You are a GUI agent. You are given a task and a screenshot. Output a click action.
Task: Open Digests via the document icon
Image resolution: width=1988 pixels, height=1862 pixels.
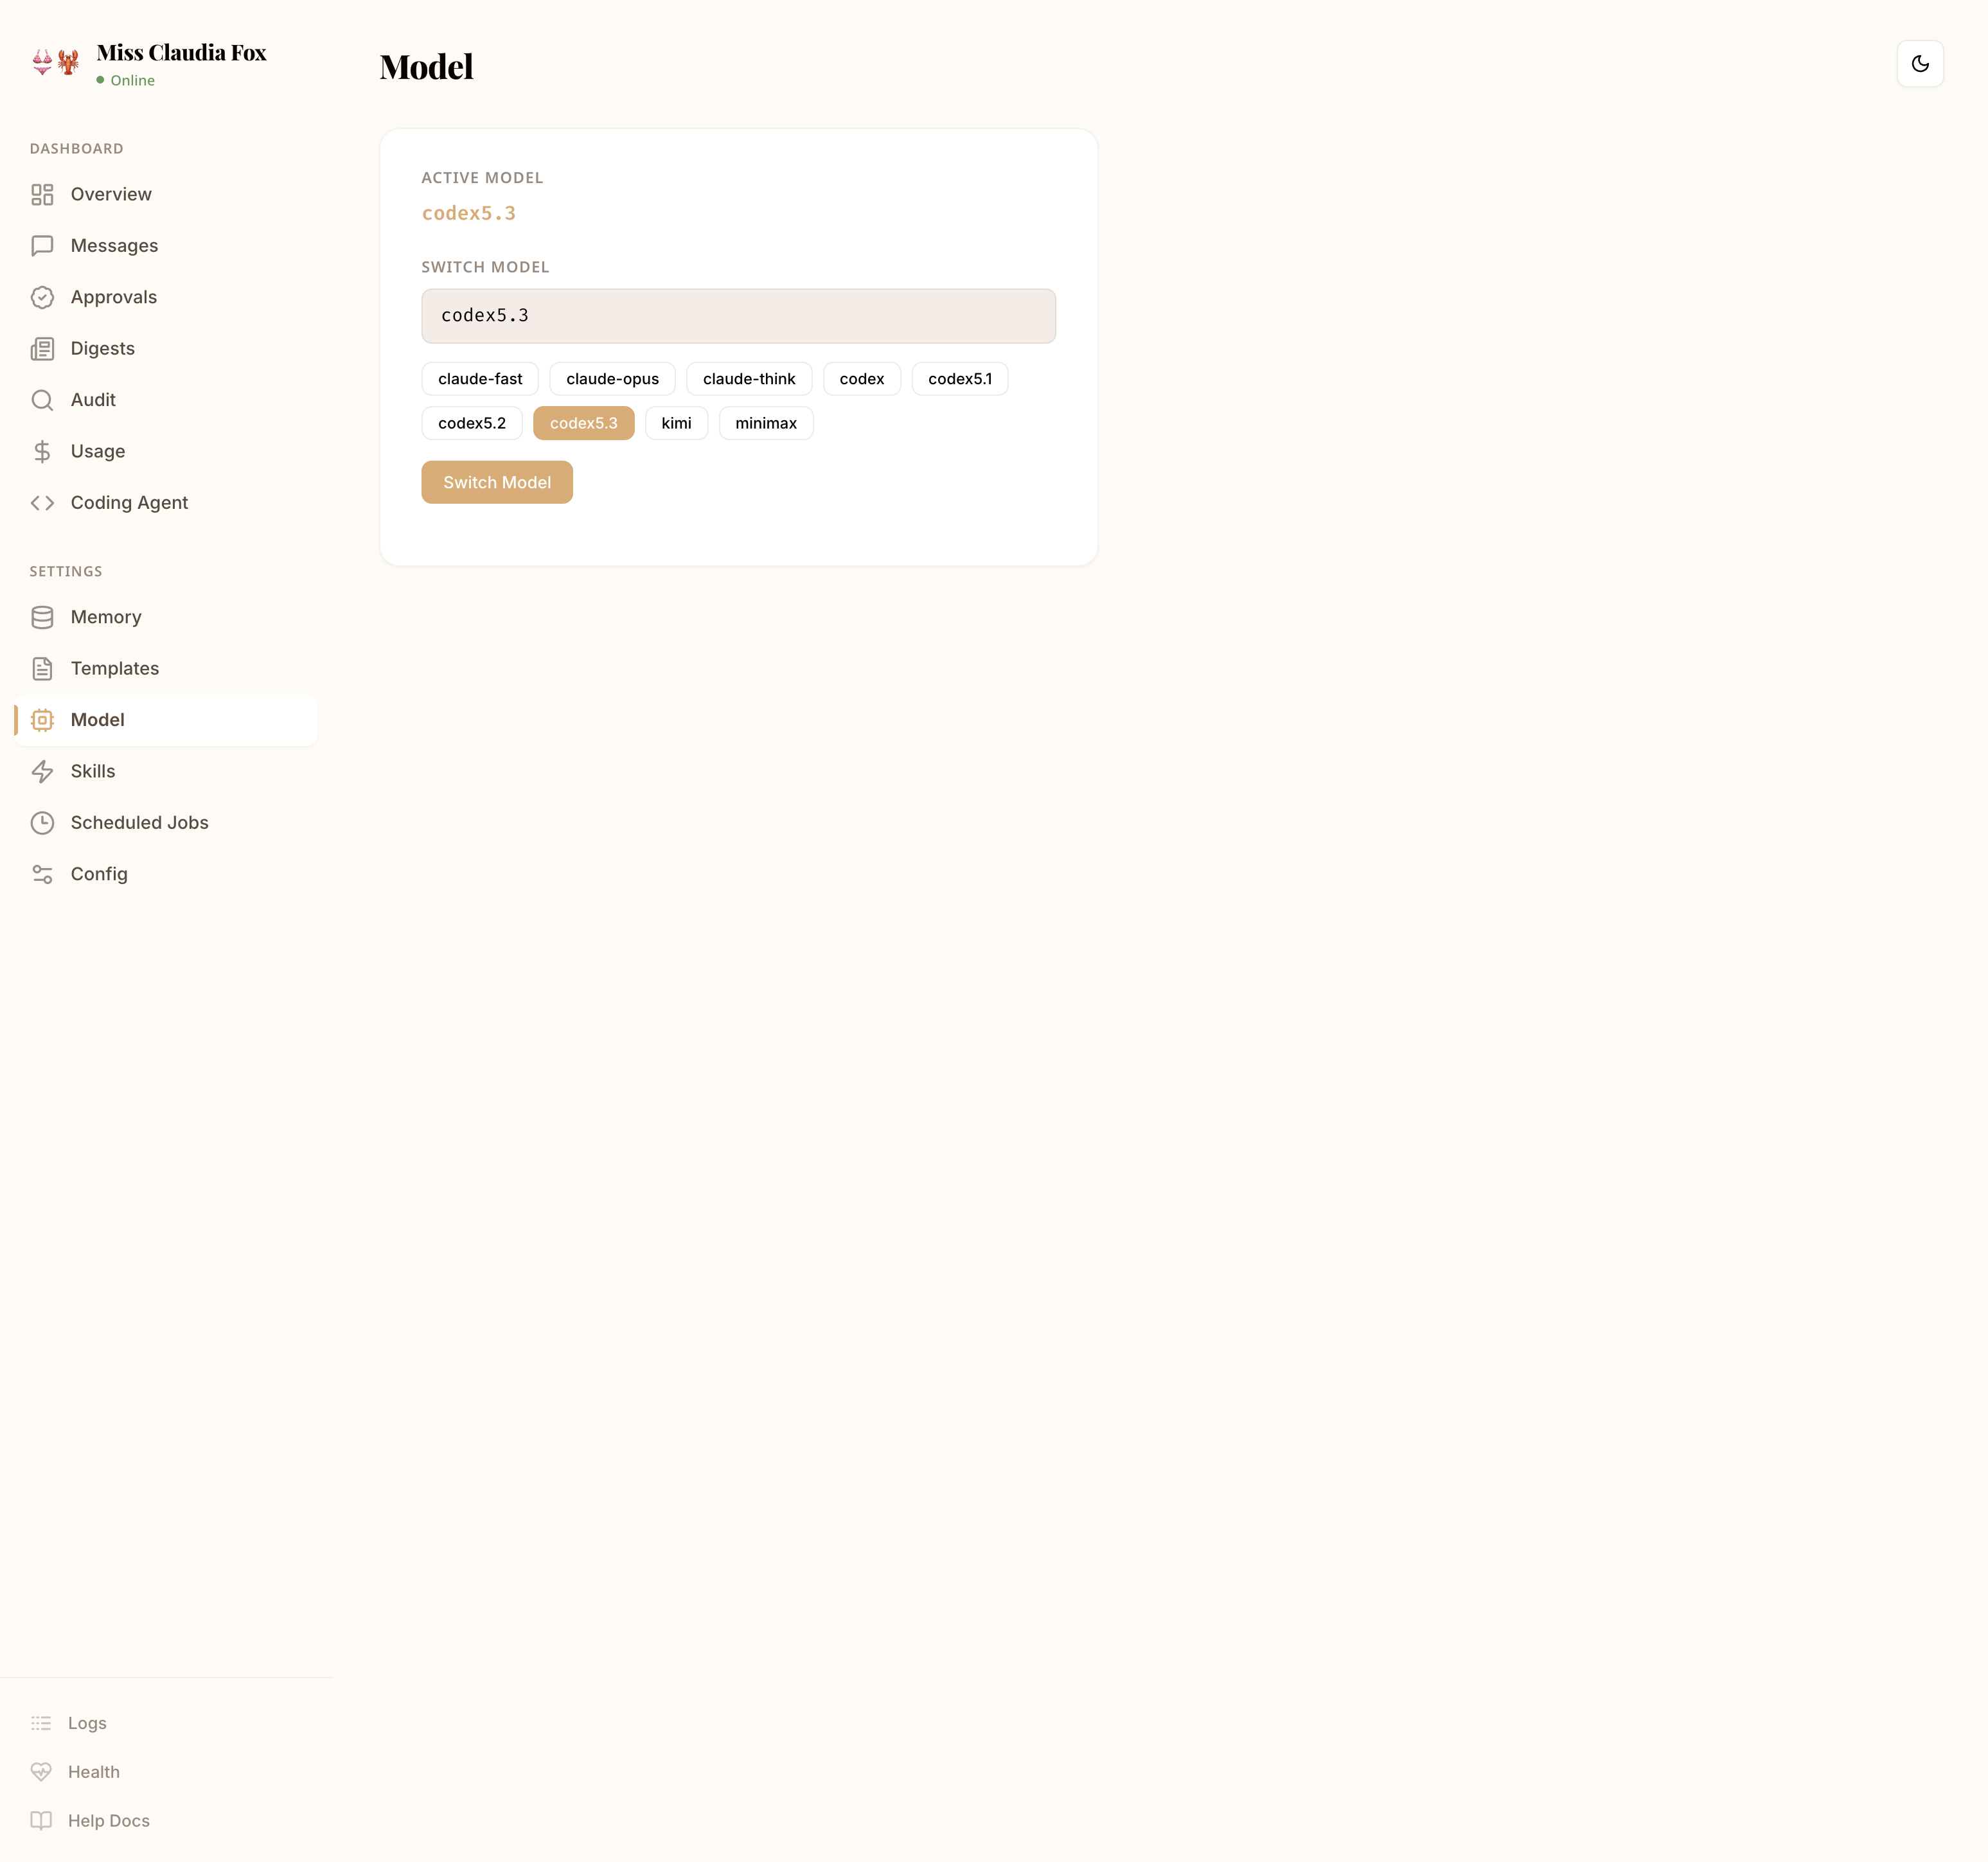(42, 348)
